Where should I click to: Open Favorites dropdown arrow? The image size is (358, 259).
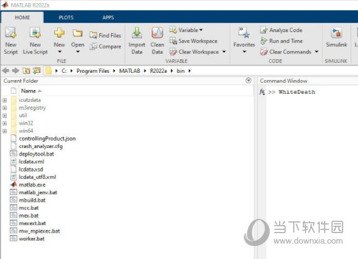(x=244, y=52)
